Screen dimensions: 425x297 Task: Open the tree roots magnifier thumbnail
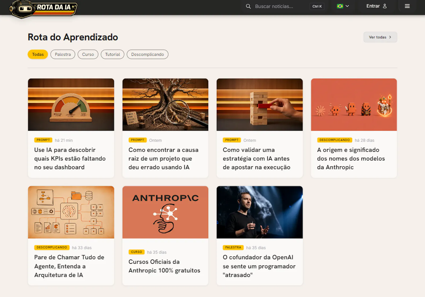pos(165,105)
